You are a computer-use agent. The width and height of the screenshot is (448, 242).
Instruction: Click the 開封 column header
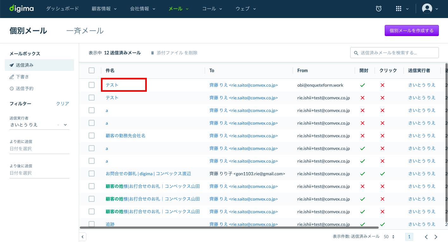(x=364, y=71)
